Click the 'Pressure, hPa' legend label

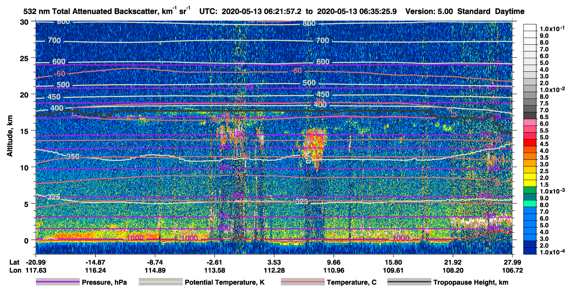click(x=104, y=283)
